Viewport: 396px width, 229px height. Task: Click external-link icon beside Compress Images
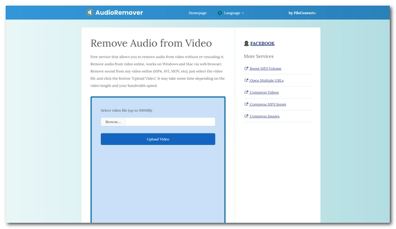246,116
